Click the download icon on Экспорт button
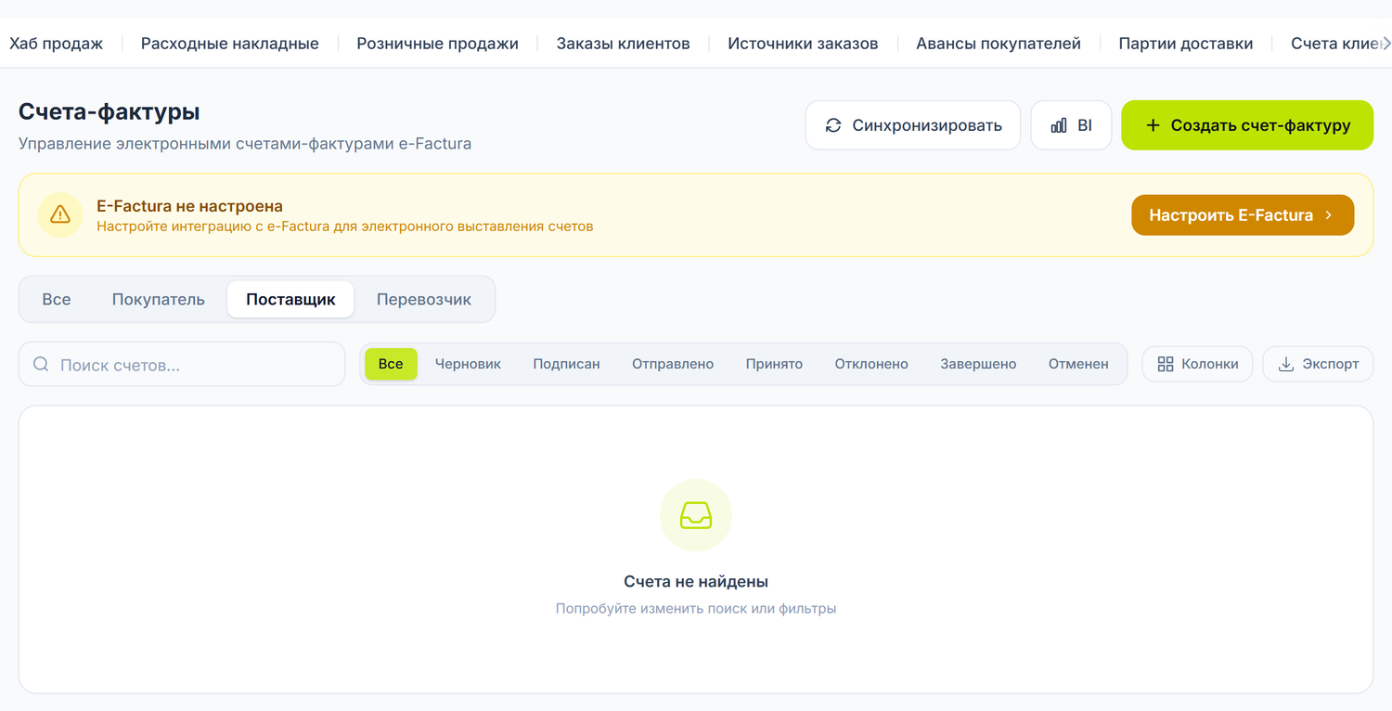This screenshot has height=711, width=1392. (1286, 364)
